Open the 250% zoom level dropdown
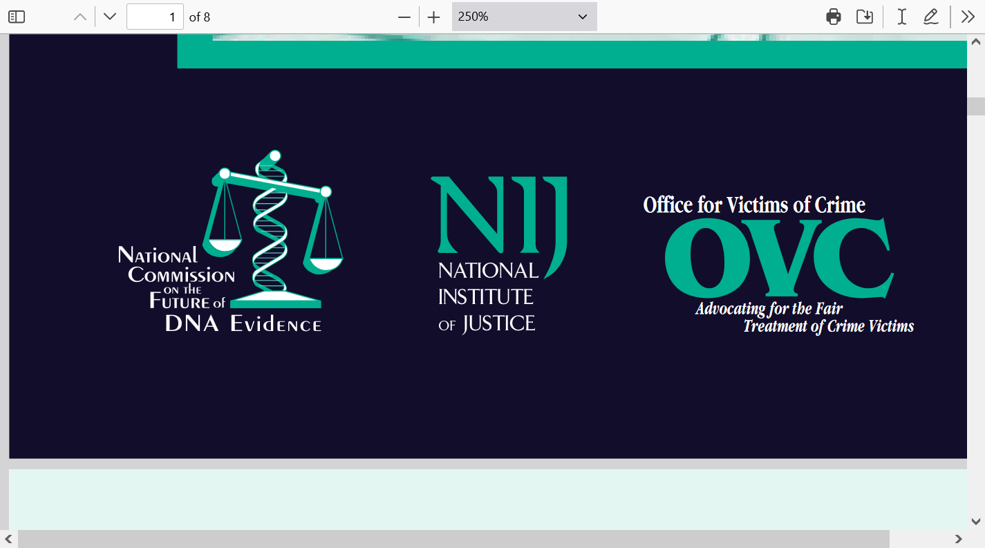This screenshot has width=985, height=548. 524,17
